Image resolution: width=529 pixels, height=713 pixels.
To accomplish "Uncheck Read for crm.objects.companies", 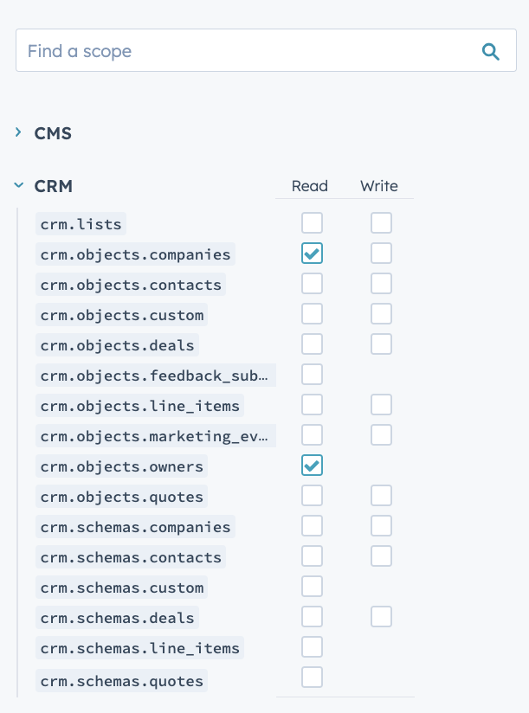I will click(312, 253).
